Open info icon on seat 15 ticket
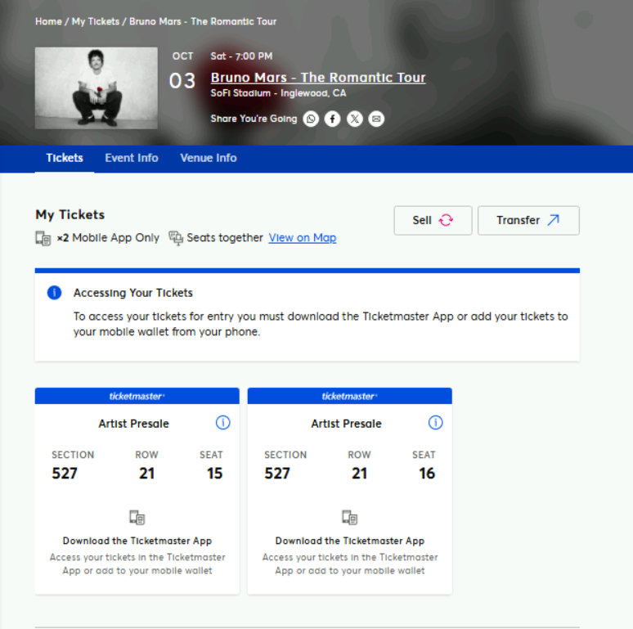 click(222, 423)
